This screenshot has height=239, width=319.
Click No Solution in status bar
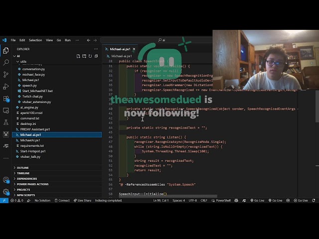pos(42,200)
